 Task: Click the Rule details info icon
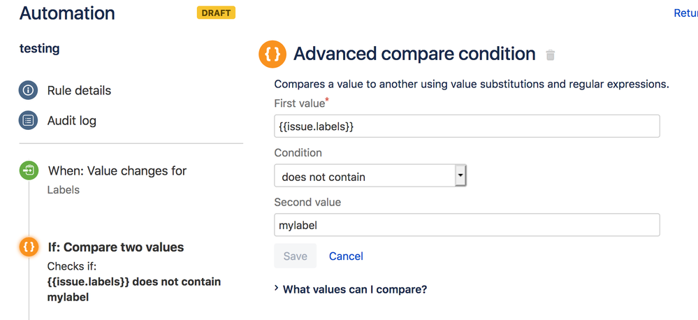tap(28, 90)
